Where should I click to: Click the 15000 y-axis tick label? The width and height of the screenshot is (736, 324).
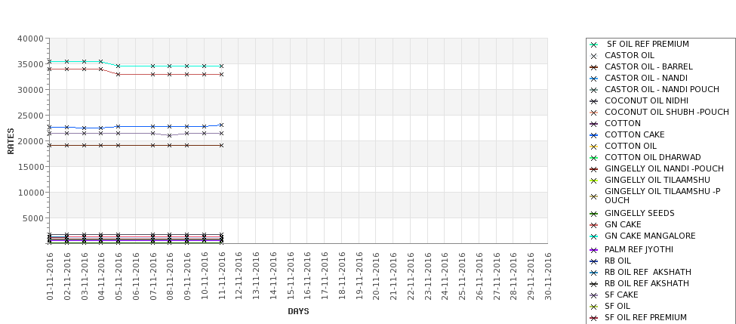coord(30,167)
